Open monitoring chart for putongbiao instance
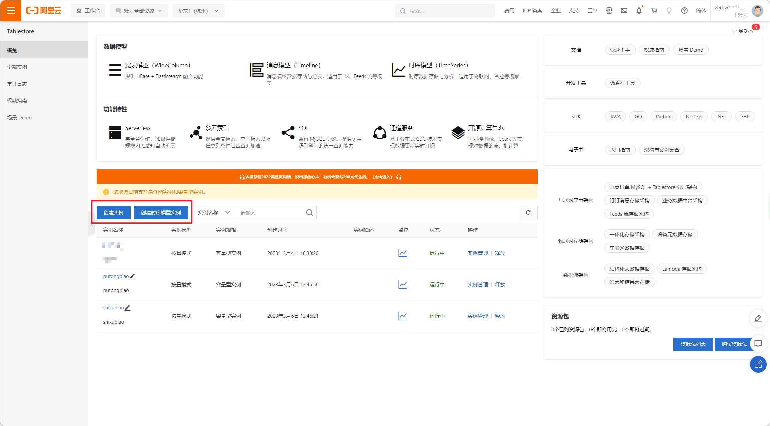770x426 pixels. pos(403,285)
